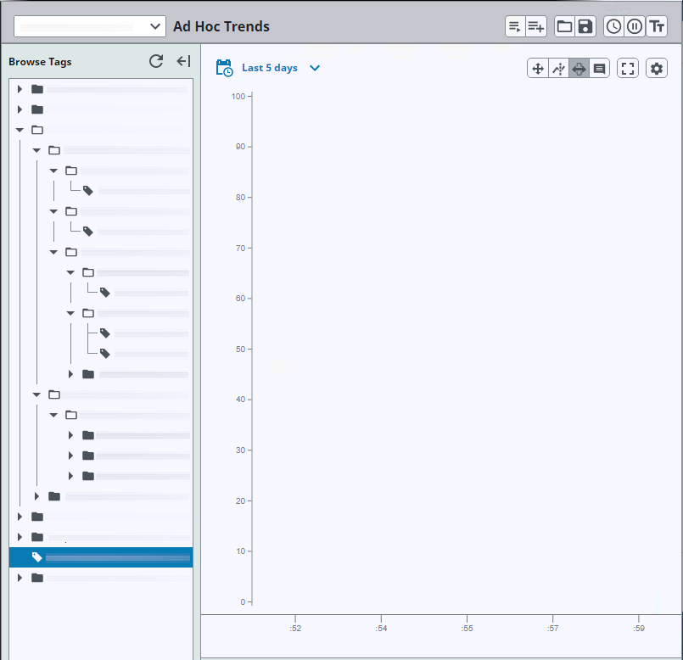Enable pan mode with the four-arrow icon
The height and width of the screenshot is (660, 683).
(x=538, y=69)
